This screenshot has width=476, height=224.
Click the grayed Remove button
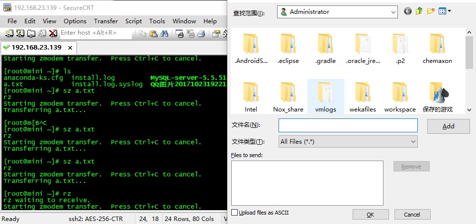[x=411, y=166]
